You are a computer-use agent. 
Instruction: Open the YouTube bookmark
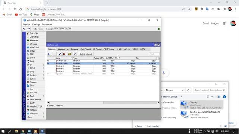pyautogui.click(x=21, y=15)
